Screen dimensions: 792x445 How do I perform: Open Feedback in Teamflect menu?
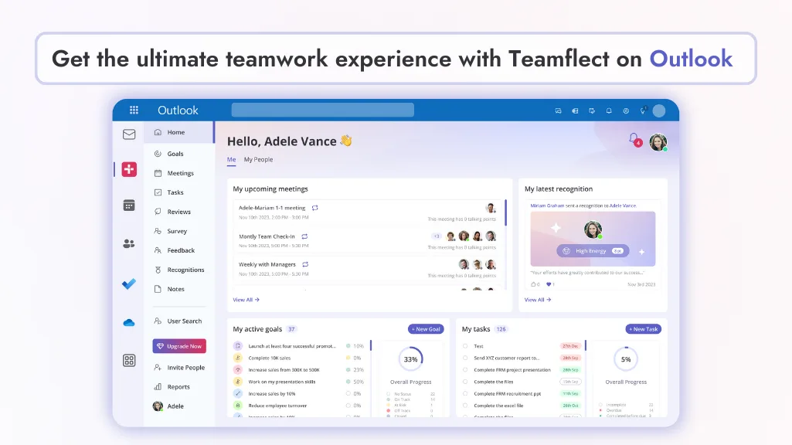[x=179, y=250]
